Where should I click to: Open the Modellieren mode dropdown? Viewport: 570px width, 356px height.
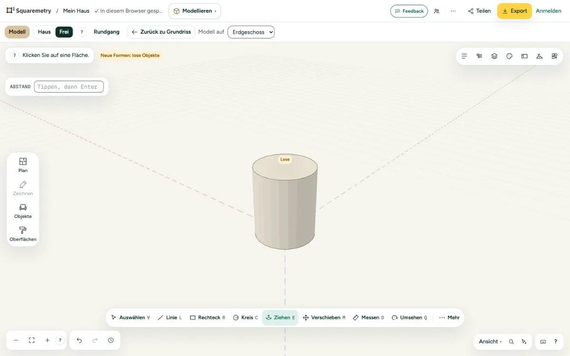click(195, 11)
